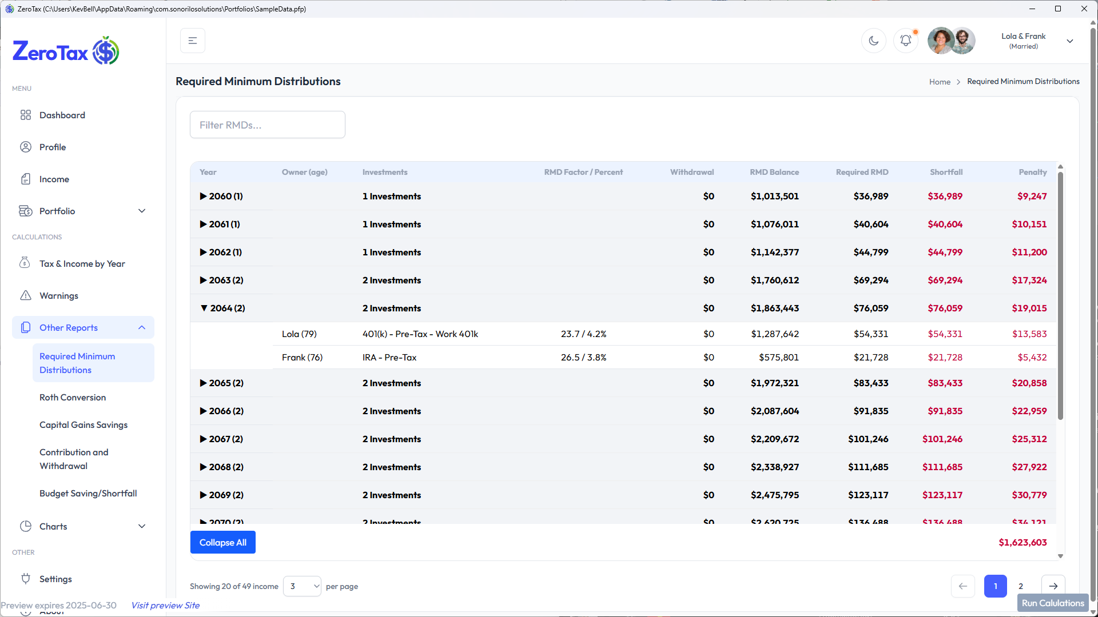Select Capital Gains Savings report

click(83, 424)
